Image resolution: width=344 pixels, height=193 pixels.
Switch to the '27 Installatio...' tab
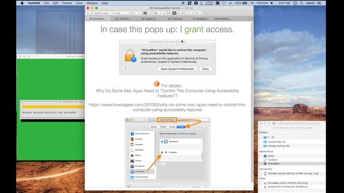[200, 19]
